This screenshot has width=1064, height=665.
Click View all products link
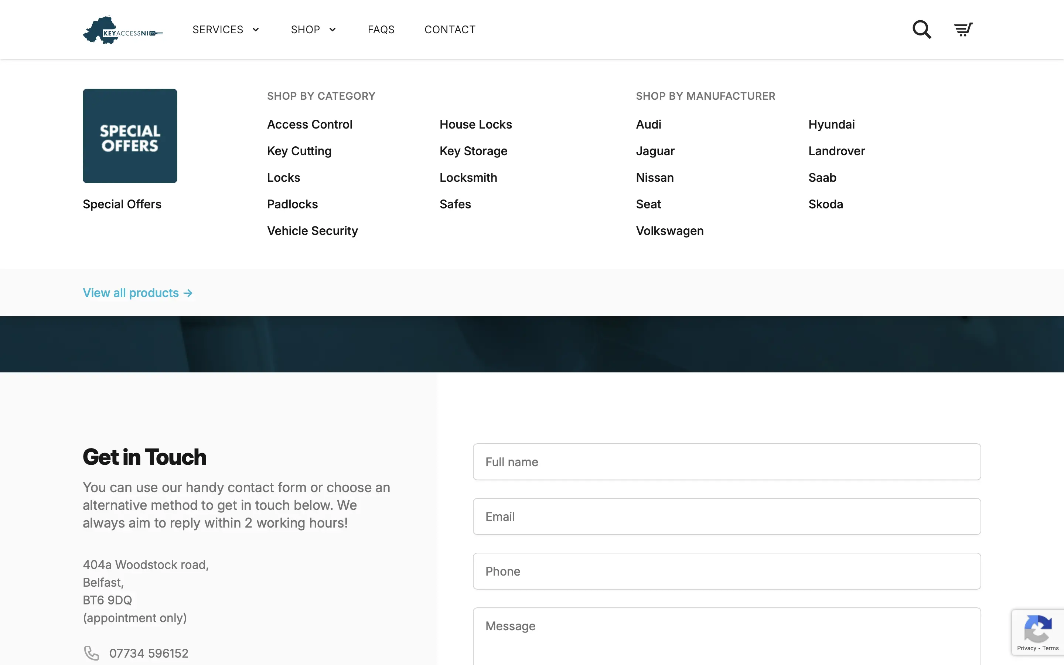(137, 293)
